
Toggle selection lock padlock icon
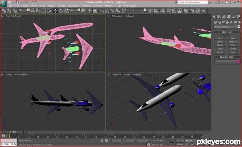pos(102,141)
